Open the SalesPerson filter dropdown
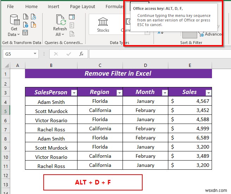Viewport: 231px width, 194px height. 74,93
